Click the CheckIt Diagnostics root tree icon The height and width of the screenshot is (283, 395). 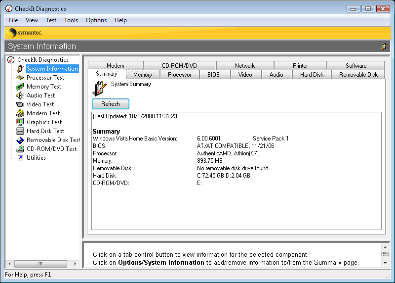tap(11, 60)
